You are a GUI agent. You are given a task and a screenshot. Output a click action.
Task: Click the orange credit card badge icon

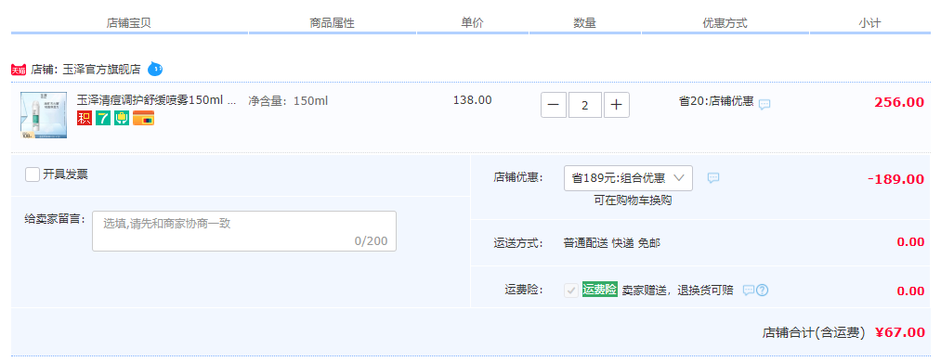click(143, 119)
